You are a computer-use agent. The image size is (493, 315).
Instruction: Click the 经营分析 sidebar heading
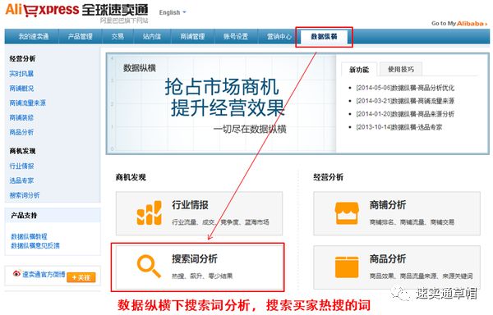[x=22, y=59]
